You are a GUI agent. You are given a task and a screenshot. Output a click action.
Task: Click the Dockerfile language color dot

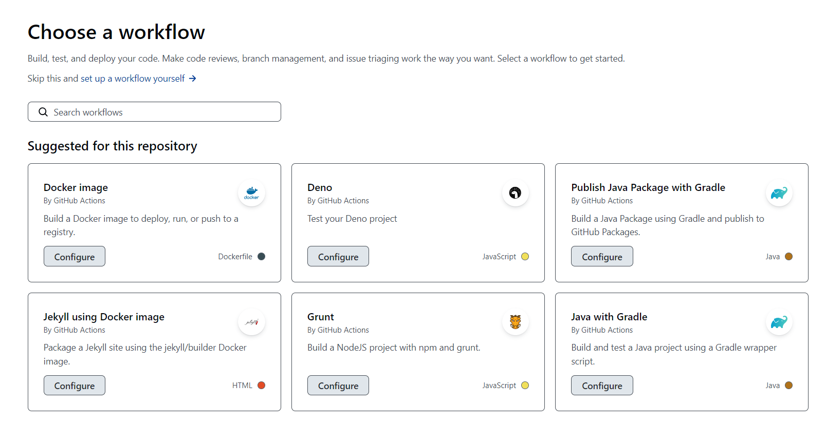(261, 257)
